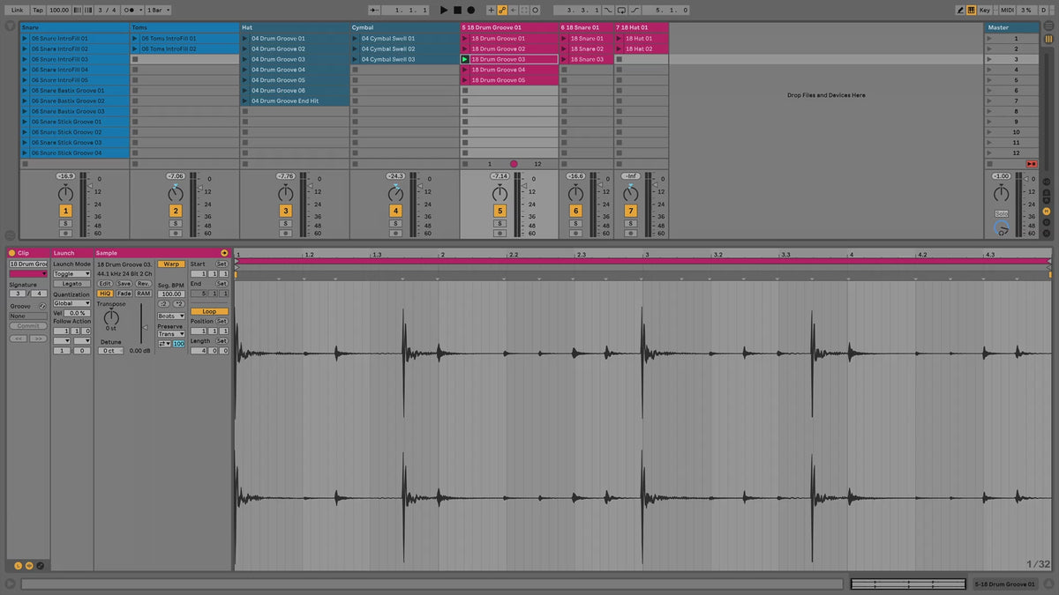Deactivate track 3 with its activator button
The image size is (1059, 595).
(x=286, y=211)
